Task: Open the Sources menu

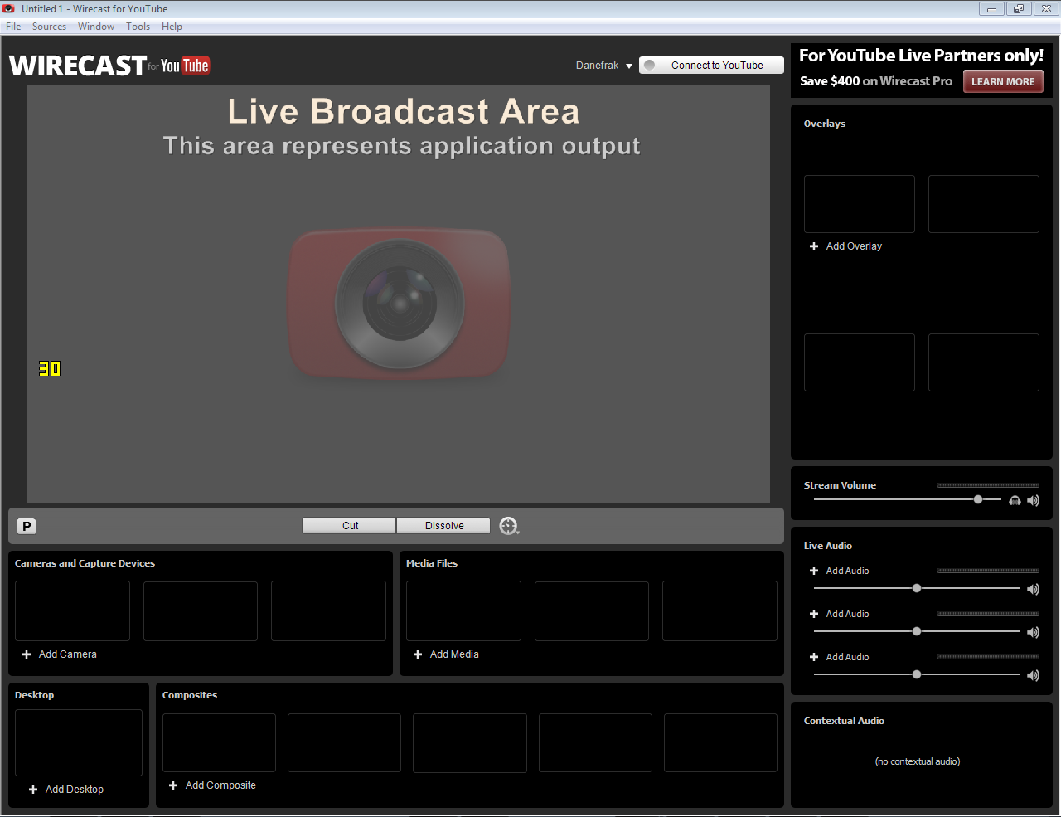Action: [x=49, y=27]
